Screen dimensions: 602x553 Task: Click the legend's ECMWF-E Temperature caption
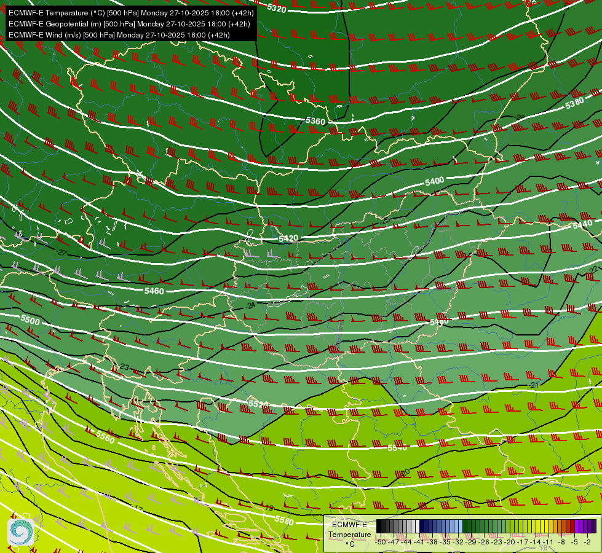pos(349,530)
